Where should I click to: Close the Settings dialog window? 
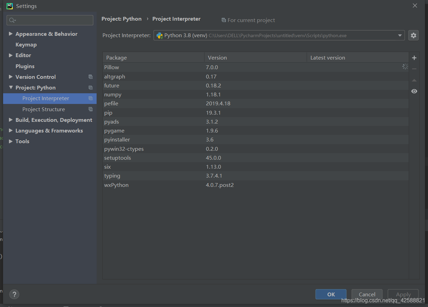click(415, 6)
